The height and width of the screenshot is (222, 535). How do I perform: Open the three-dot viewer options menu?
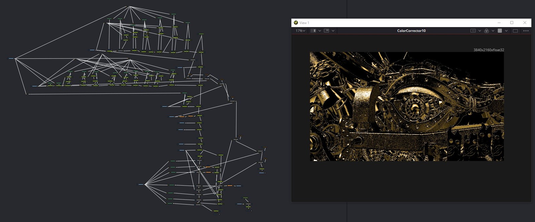(526, 31)
